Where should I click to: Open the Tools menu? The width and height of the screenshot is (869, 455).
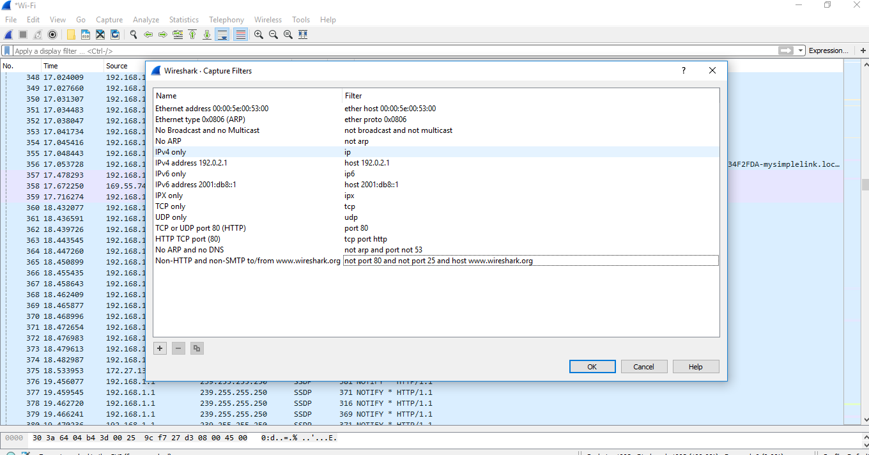coord(301,20)
